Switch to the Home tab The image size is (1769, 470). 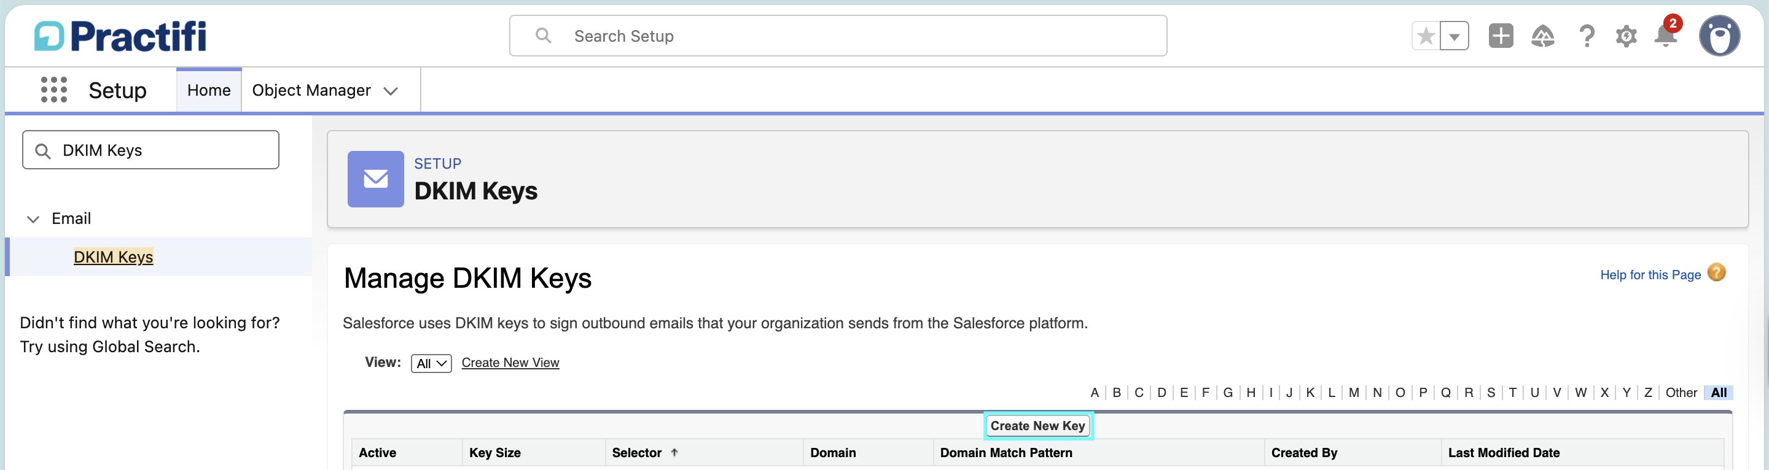[209, 90]
